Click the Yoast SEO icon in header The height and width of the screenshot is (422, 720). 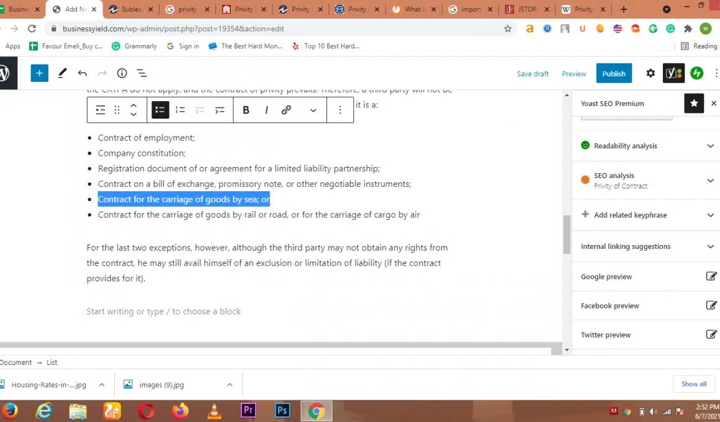pos(673,73)
